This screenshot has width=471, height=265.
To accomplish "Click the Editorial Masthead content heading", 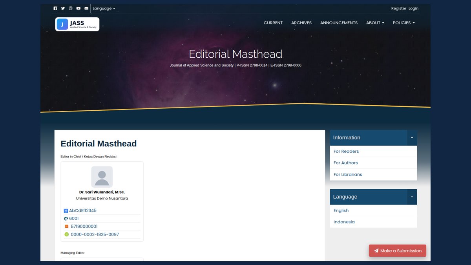I will (x=99, y=144).
